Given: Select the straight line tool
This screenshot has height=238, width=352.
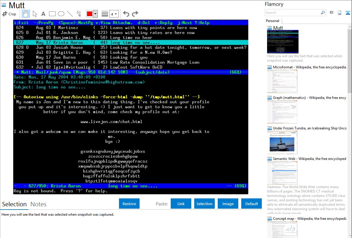Looking at the screenshot, I should tap(70, 14).
